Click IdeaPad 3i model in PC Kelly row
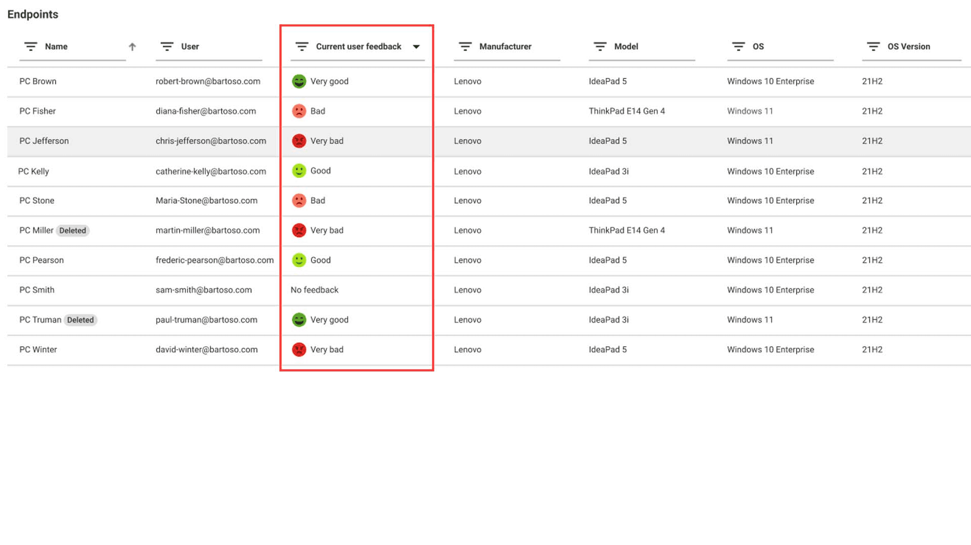The width and height of the screenshot is (971, 545). tap(608, 171)
